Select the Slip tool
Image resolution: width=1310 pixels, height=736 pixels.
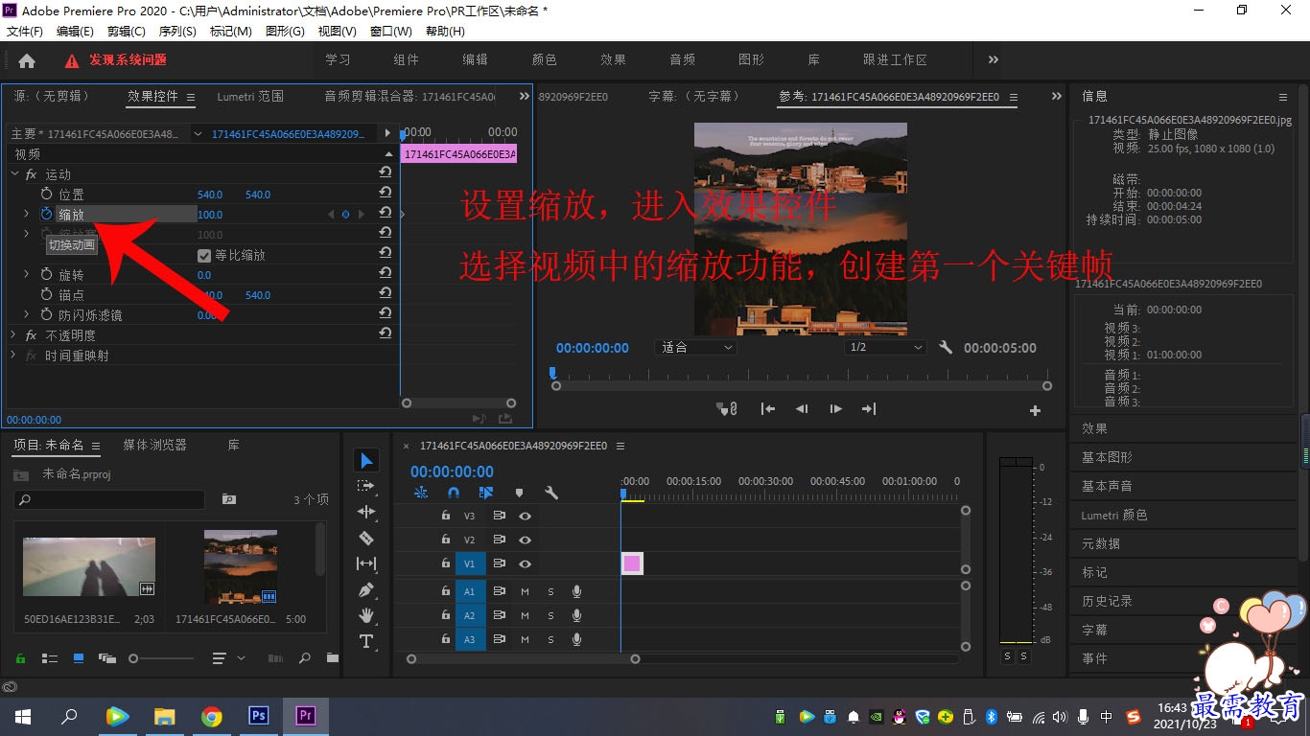366,563
